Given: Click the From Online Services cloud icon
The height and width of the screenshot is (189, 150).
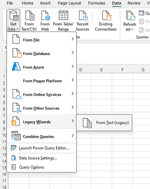Looking at the screenshot, I should pyautogui.click(x=17, y=94).
